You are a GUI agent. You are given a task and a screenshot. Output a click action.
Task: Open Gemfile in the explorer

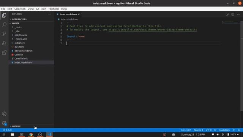coord(32,55)
